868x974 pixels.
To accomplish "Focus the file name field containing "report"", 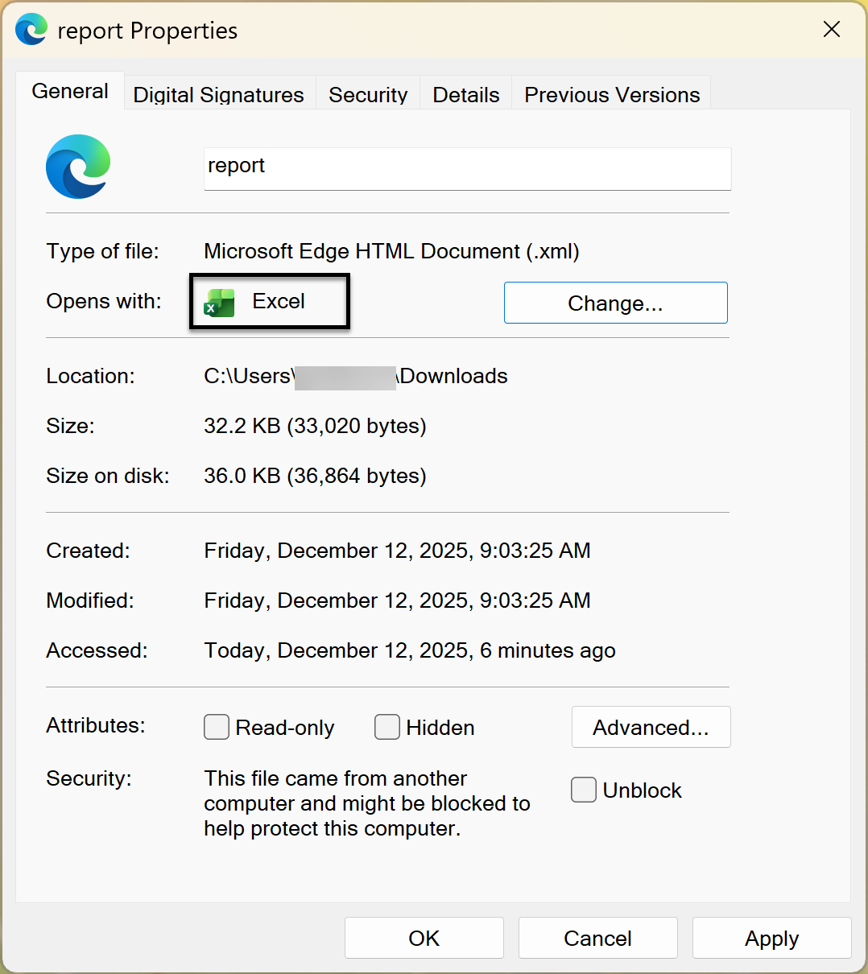I will (467, 167).
